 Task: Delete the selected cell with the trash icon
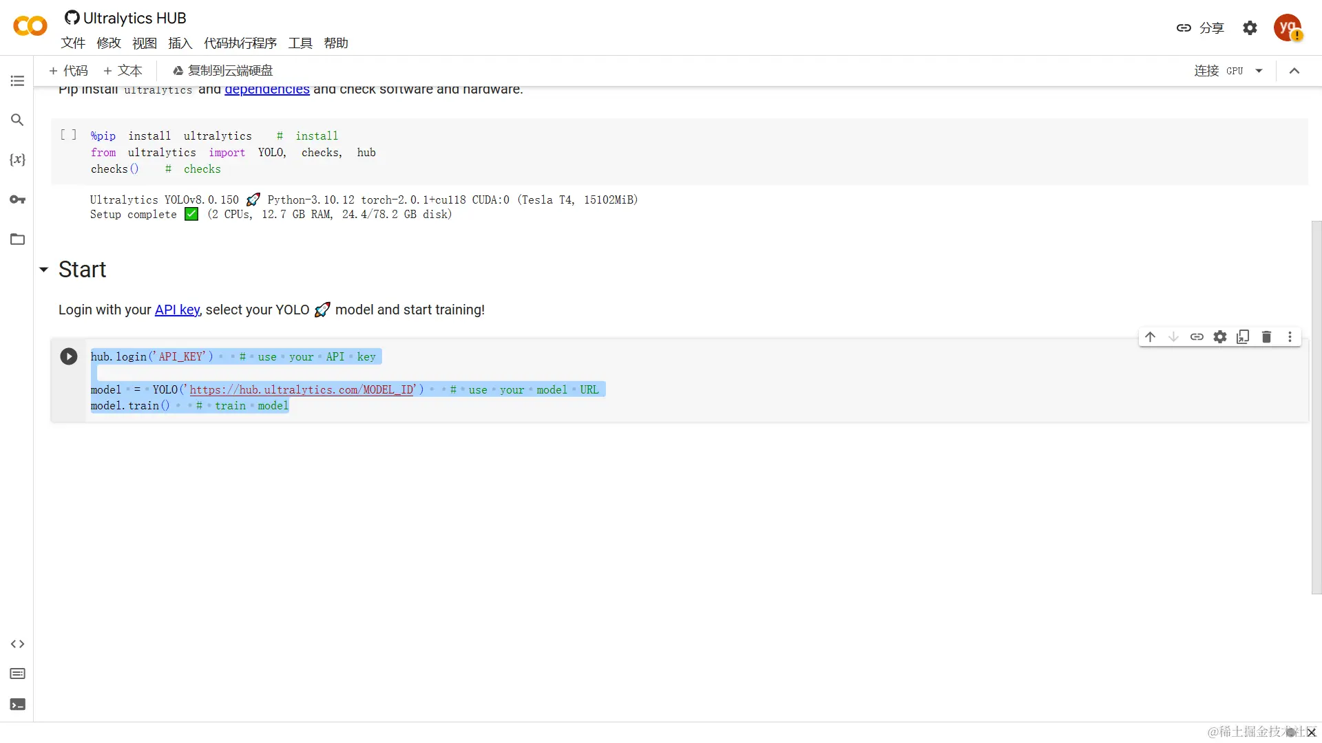pyautogui.click(x=1266, y=336)
